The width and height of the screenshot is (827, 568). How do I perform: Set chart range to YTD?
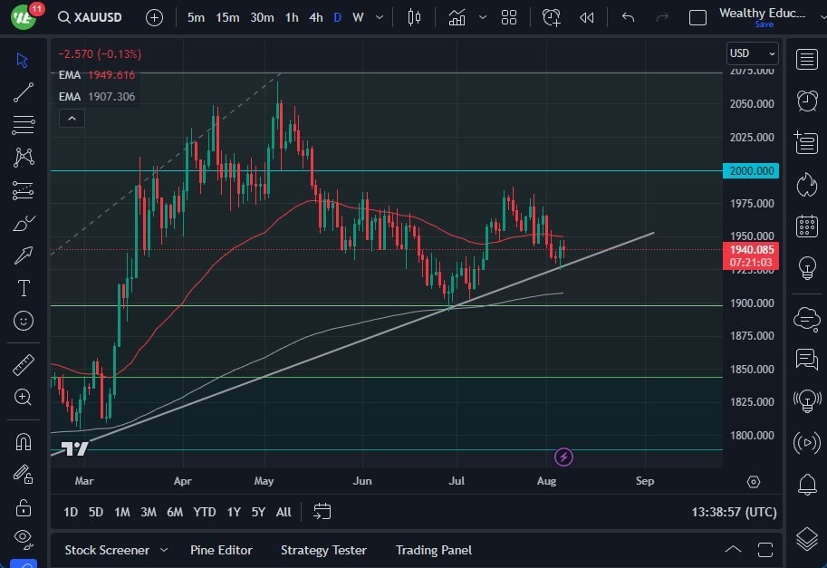point(205,512)
